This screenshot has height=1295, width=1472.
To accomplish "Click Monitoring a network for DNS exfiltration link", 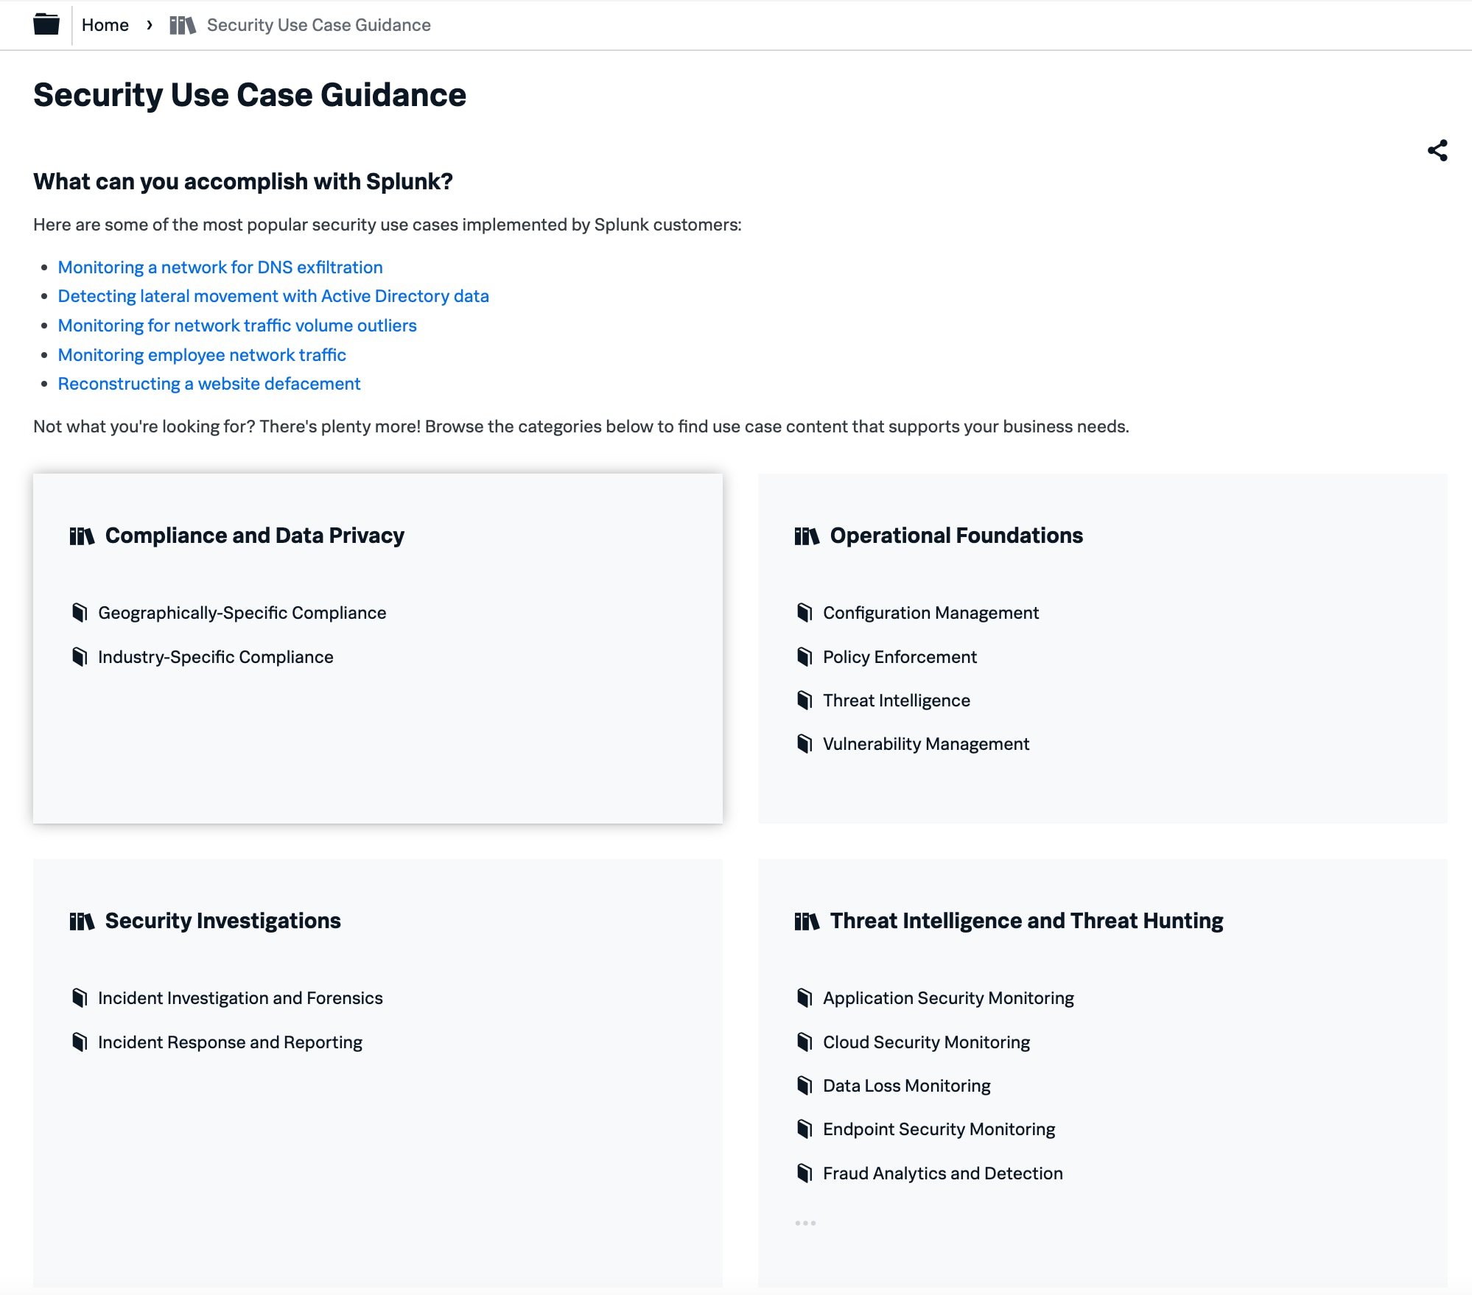I will pos(220,267).
